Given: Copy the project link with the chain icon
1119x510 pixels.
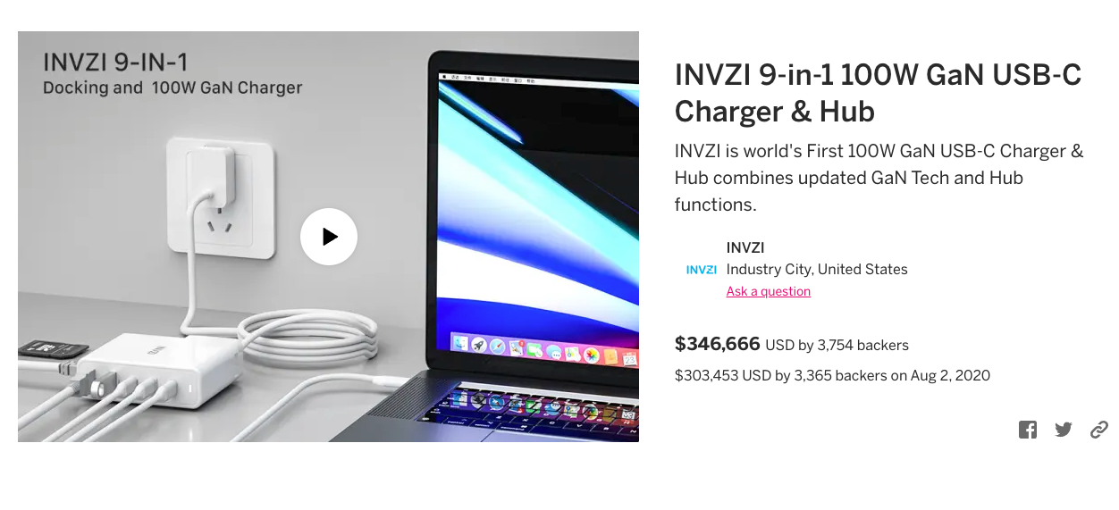Looking at the screenshot, I should (1099, 430).
